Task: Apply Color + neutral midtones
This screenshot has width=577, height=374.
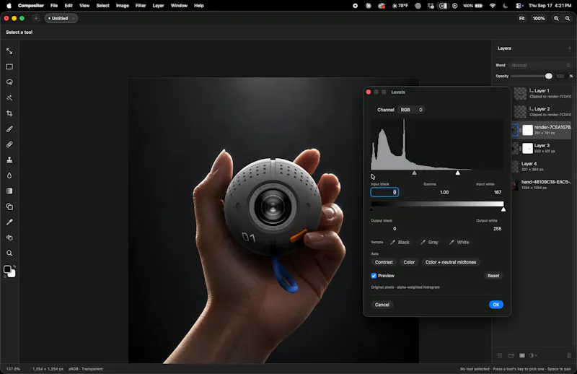Action: coord(451,262)
